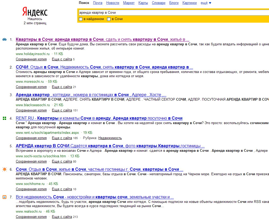Open the Недвижимость rubric link

(110, 138)
